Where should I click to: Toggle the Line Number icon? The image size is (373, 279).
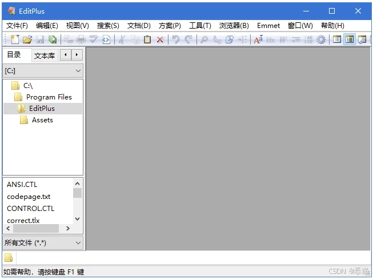[308, 39]
